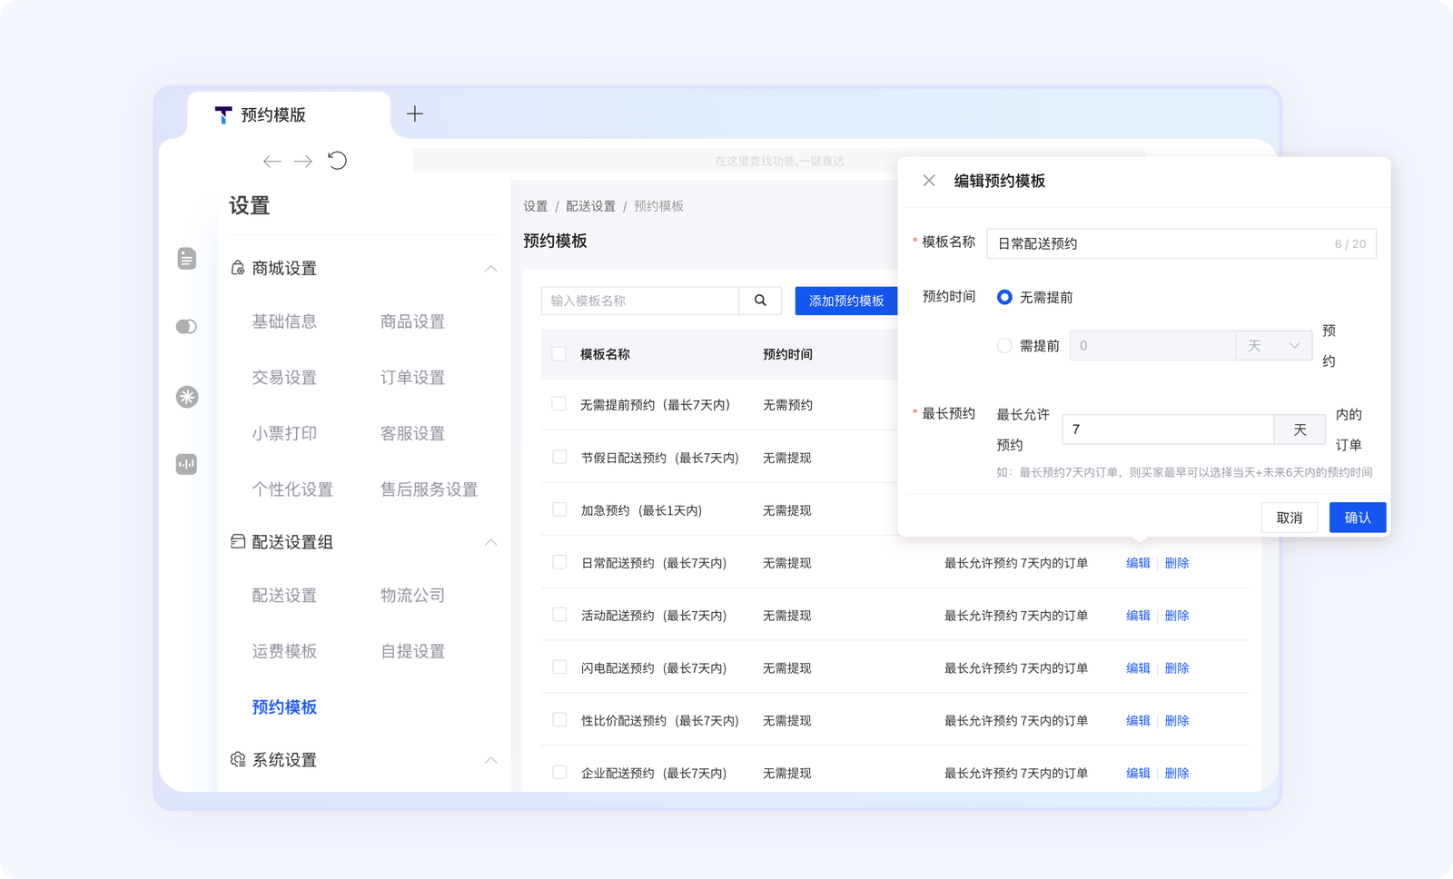Close the 编辑预约模板 dialog with the X icon

(929, 180)
